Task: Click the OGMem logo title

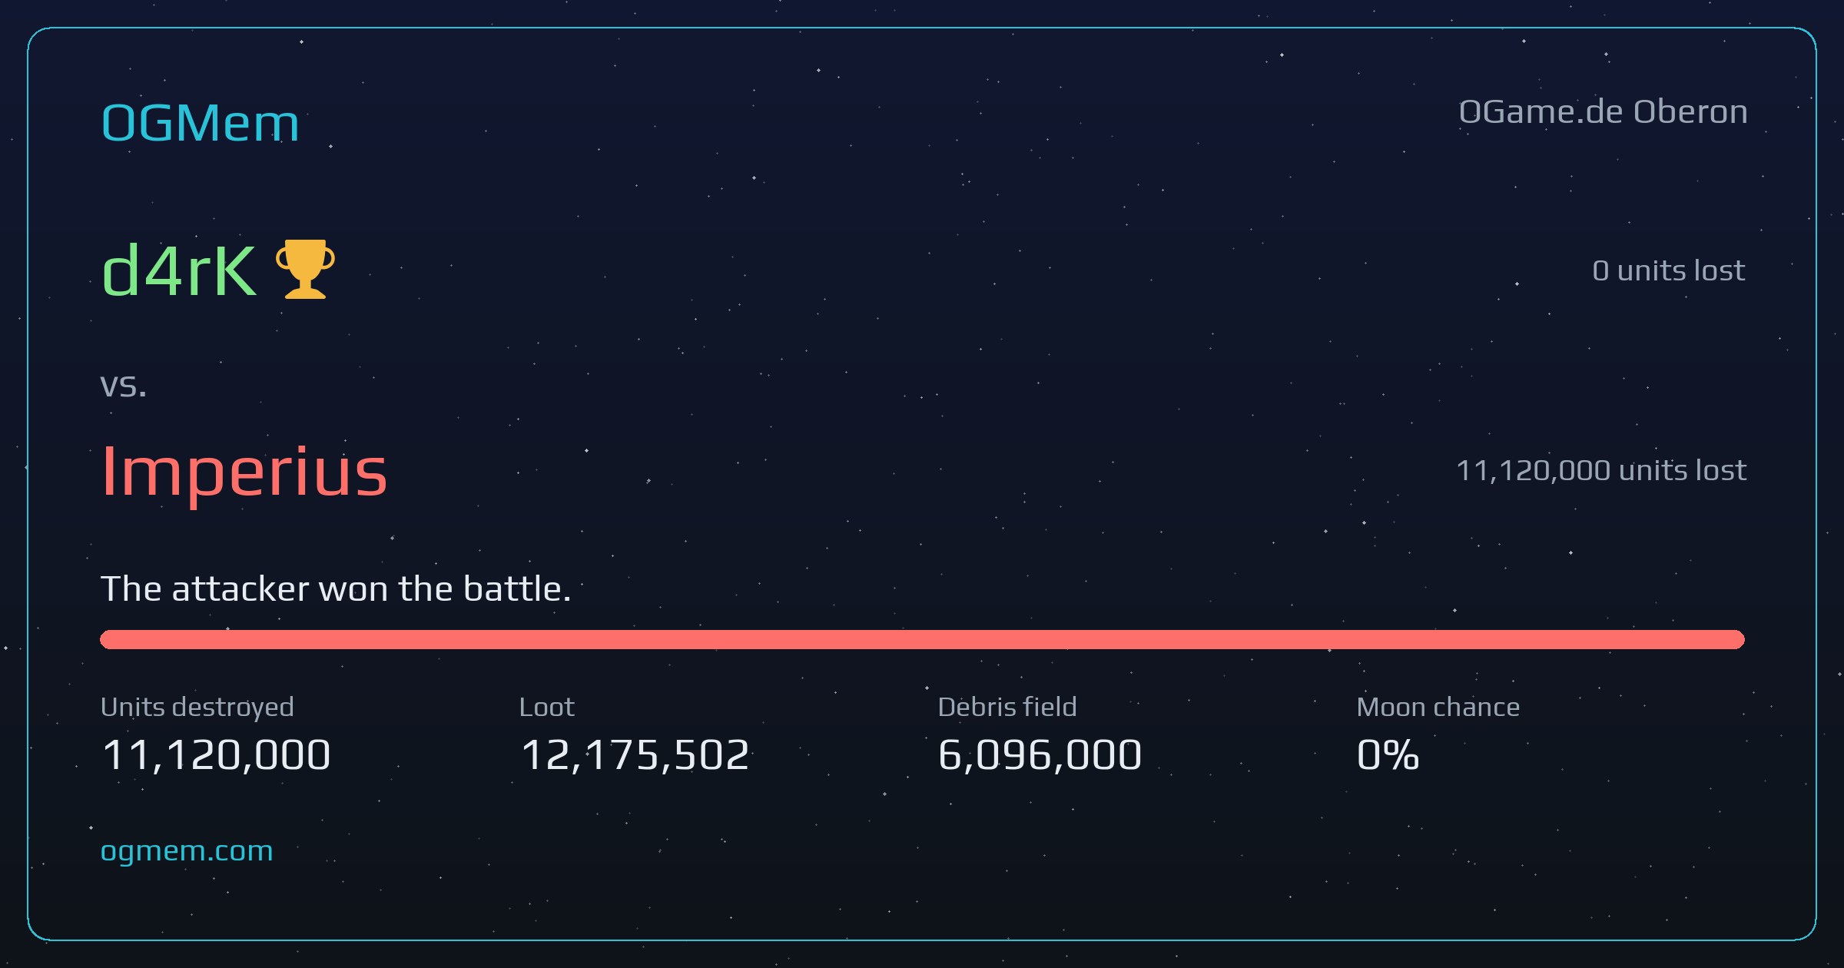Action: click(x=200, y=123)
